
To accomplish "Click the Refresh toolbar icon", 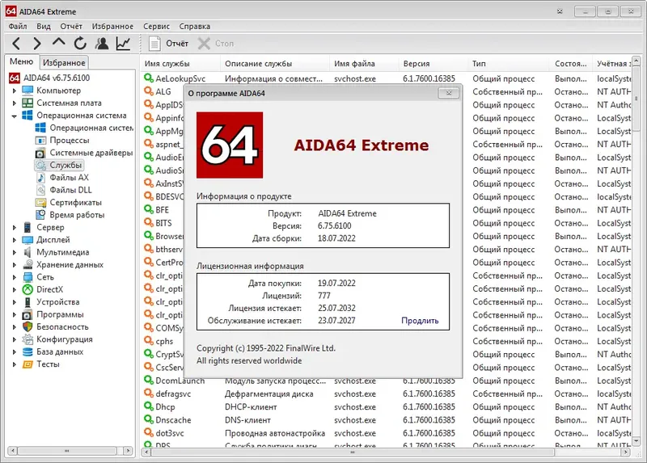I will [80, 44].
